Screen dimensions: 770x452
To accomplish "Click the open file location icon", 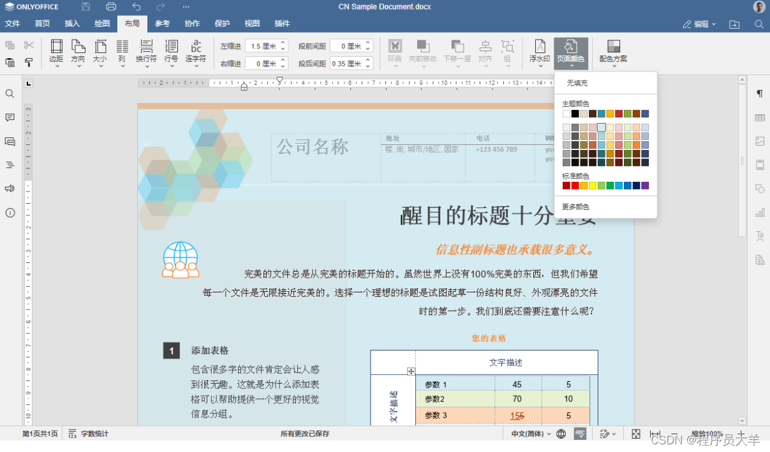I will click(734, 24).
